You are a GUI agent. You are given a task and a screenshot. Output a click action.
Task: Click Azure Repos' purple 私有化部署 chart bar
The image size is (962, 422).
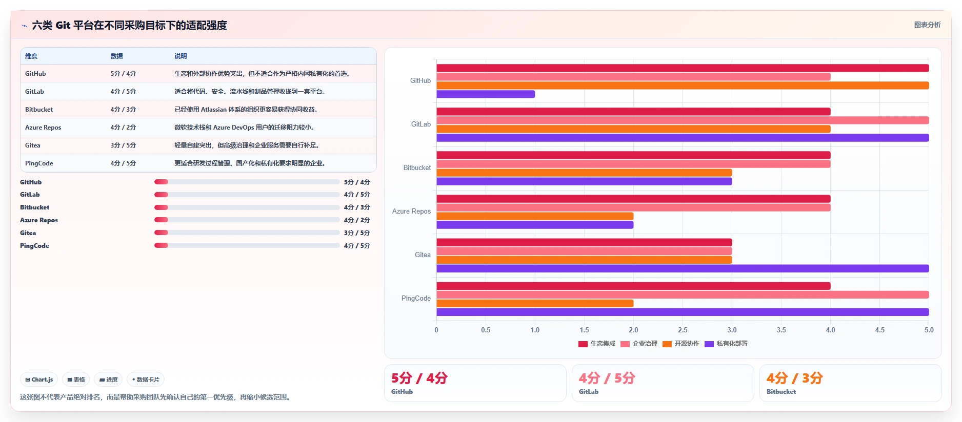point(535,225)
